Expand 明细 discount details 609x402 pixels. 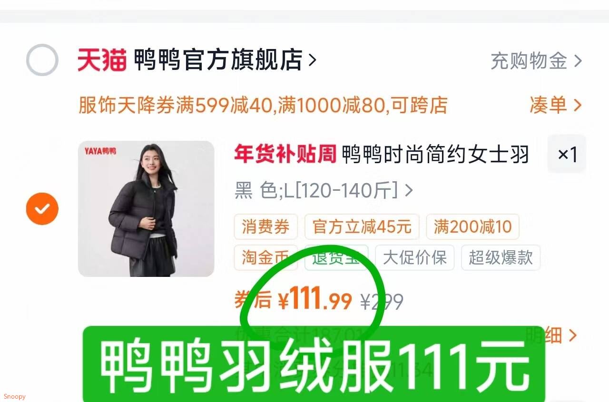click(550, 335)
